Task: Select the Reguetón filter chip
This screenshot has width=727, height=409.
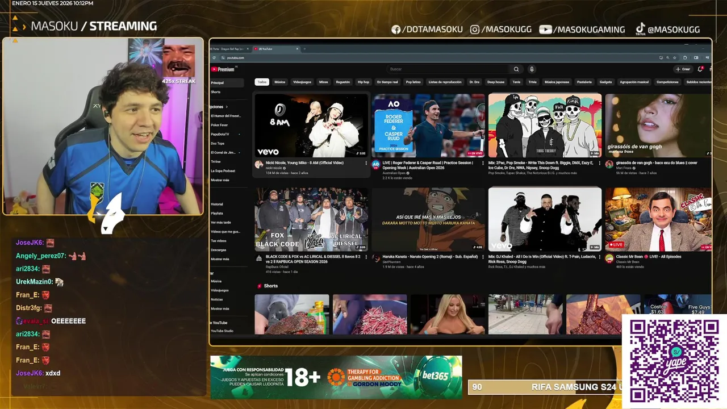Action: pos(342,82)
